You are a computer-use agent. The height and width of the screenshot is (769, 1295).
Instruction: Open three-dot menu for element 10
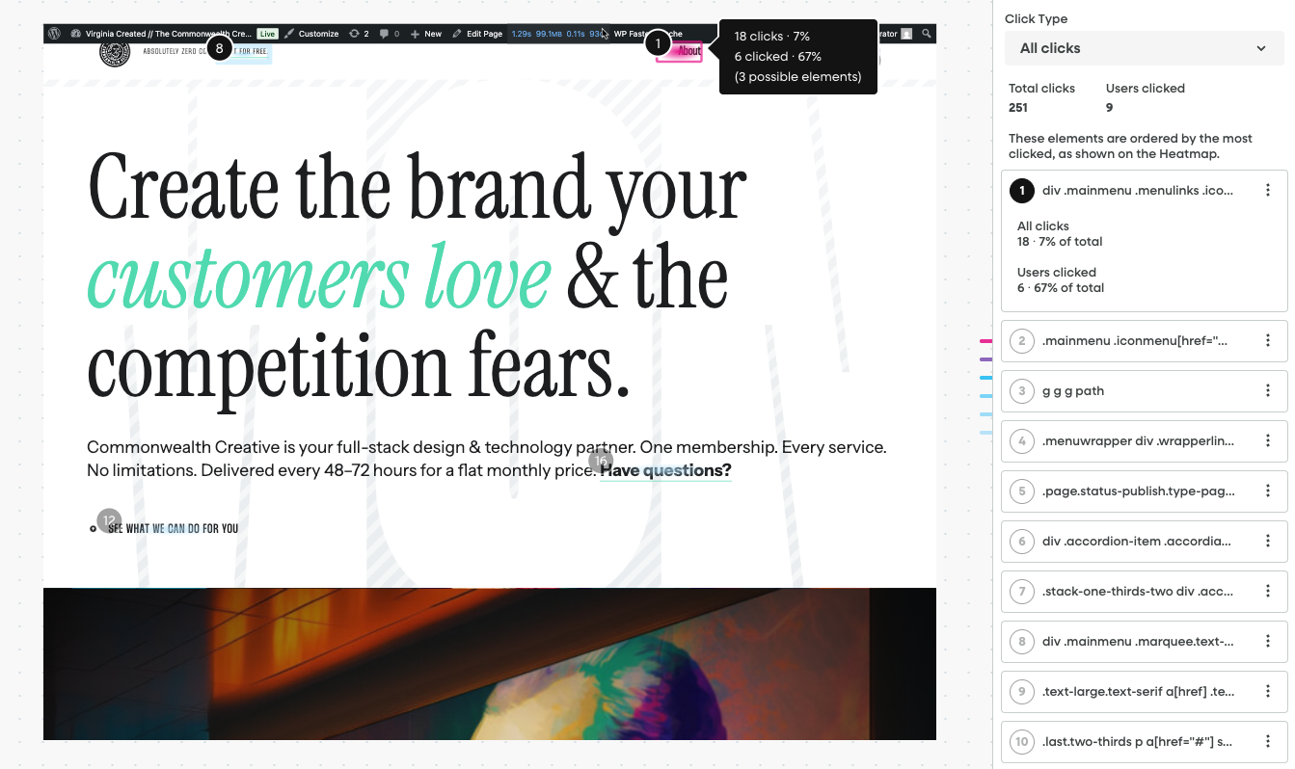(1267, 742)
